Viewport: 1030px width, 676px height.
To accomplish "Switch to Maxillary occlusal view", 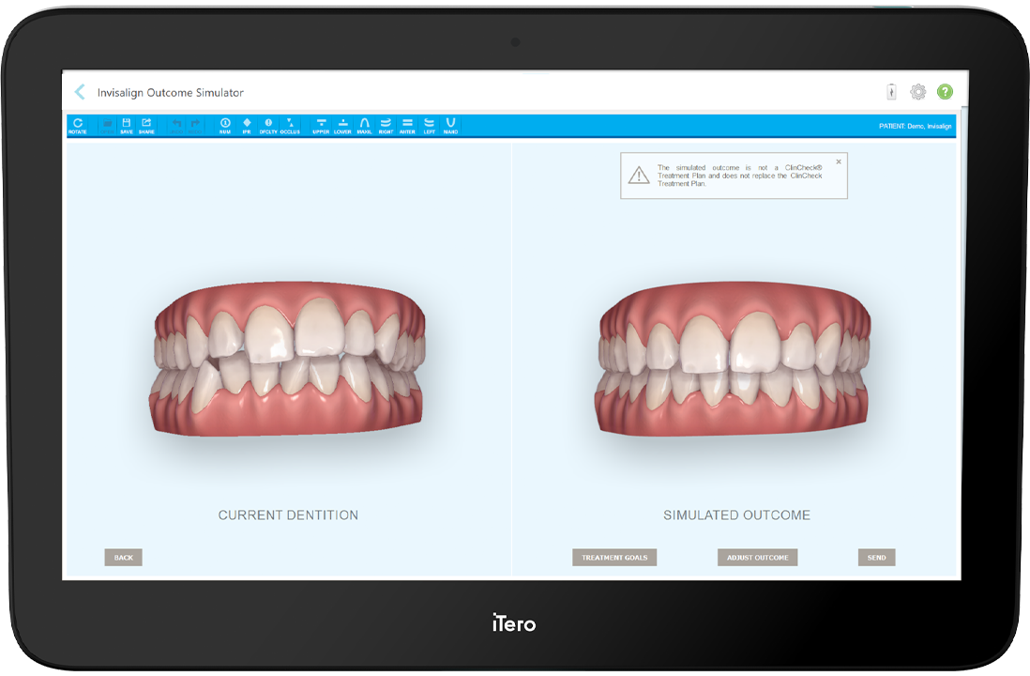I will [x=365, y=126].
